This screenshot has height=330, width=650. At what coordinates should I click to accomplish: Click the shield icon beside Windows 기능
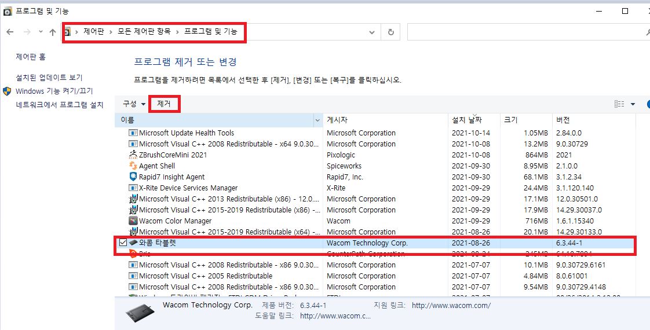point(7,91)
